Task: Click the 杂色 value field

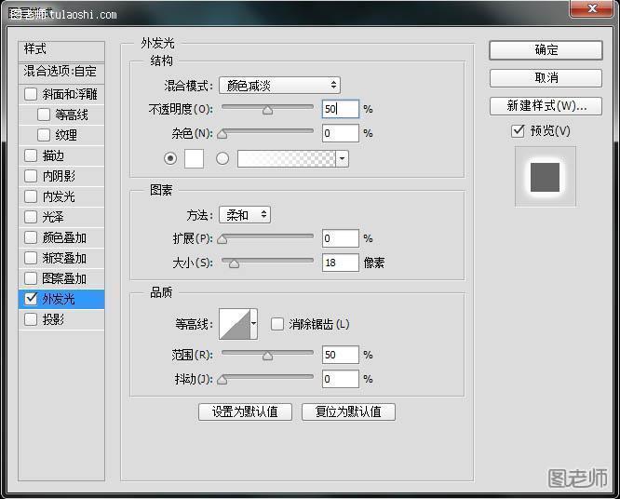Action: (x=341, y=133)
